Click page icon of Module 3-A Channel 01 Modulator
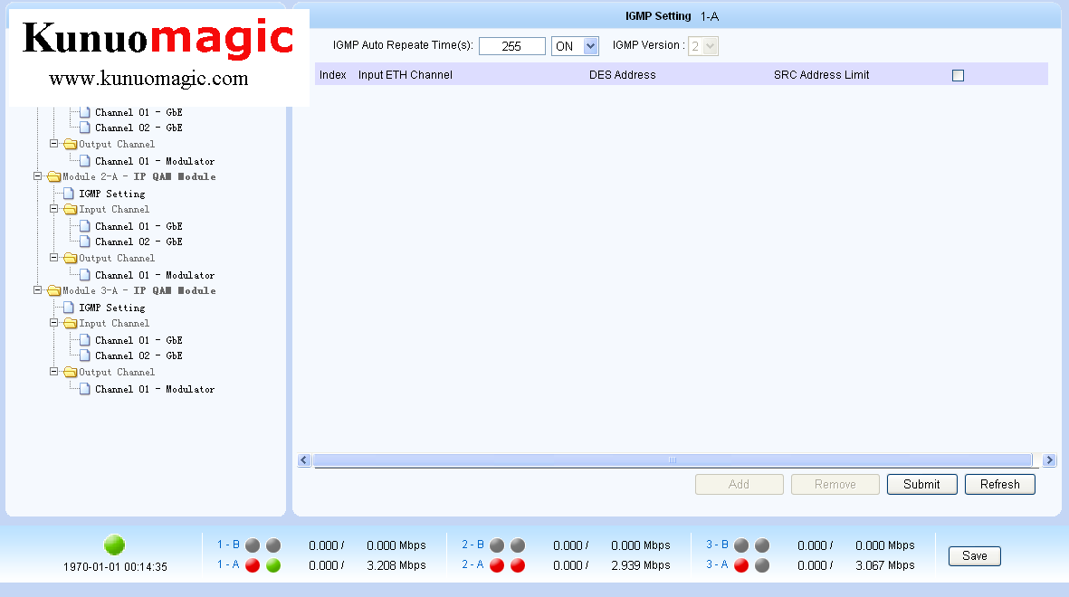Viewport: 1069px width, 597px height. (84, 388)
